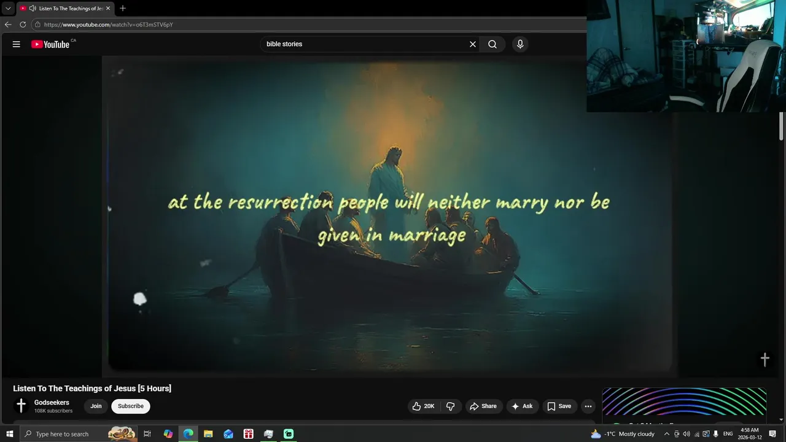Open the green Streamlabs taskbar app

click(289, 434)
